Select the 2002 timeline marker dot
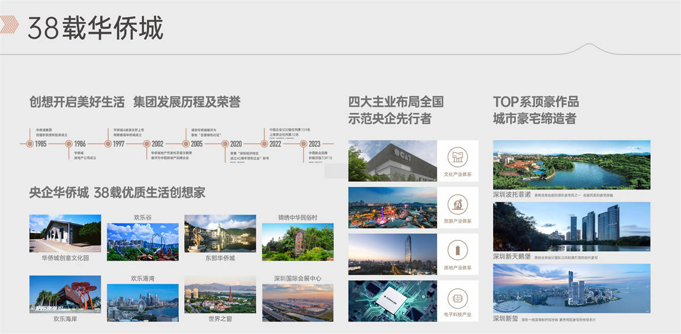This screenshot has height=334, width=681. point(147,144)
